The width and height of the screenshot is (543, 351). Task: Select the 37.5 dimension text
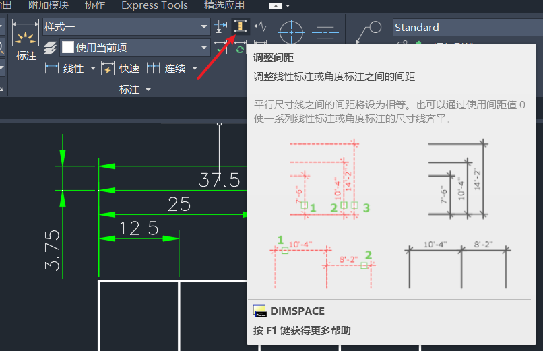(x=219, y=180)
